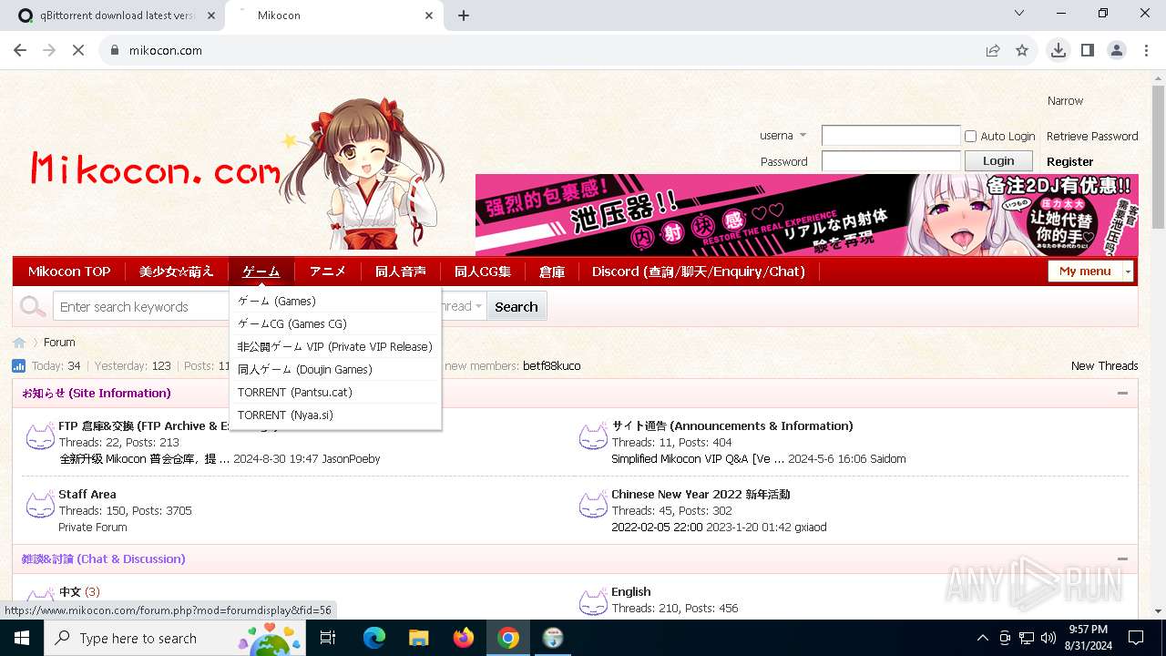Open Chrome downloads icon
Screen dimensions: 1166x656
[x=1059, y=50]
